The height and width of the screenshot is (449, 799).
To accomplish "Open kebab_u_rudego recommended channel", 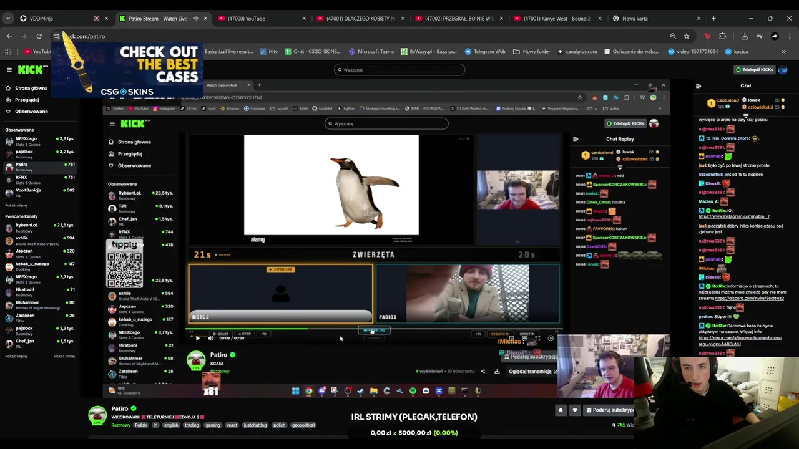I will [x=40, y=266].
